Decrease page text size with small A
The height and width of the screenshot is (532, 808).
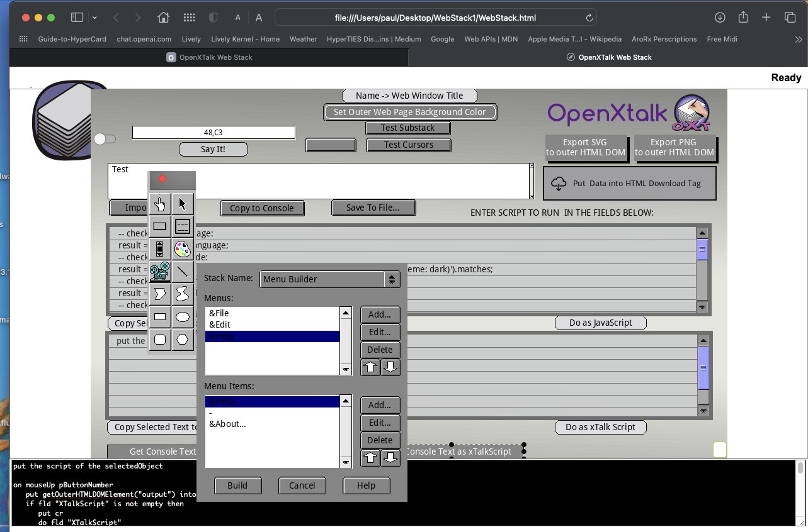[x=237, y=18]
